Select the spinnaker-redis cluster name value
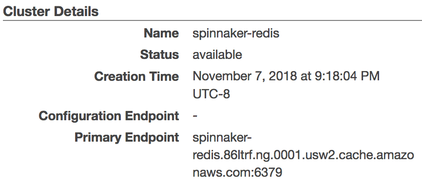Viewport: 422px width, 184px height. (236, 34)
